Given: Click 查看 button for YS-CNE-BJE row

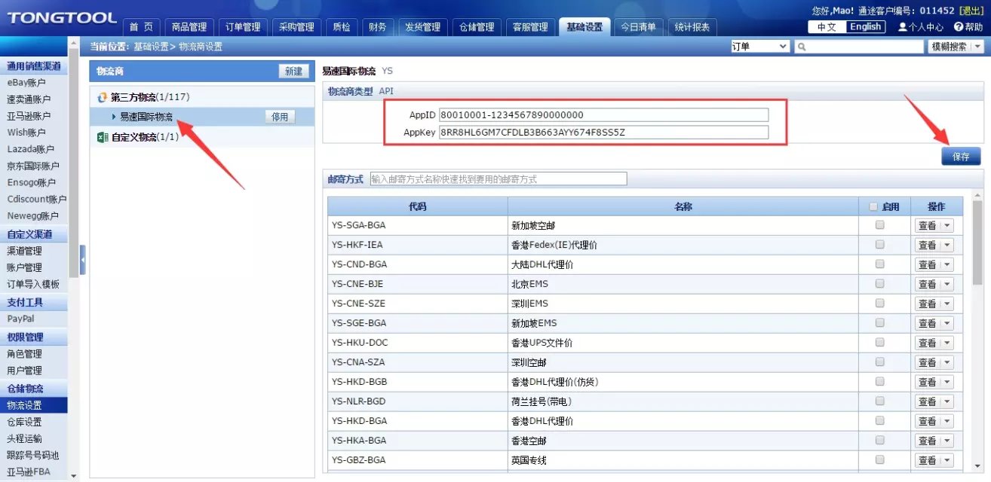Looking at the screenshot, I should [928, 284].
